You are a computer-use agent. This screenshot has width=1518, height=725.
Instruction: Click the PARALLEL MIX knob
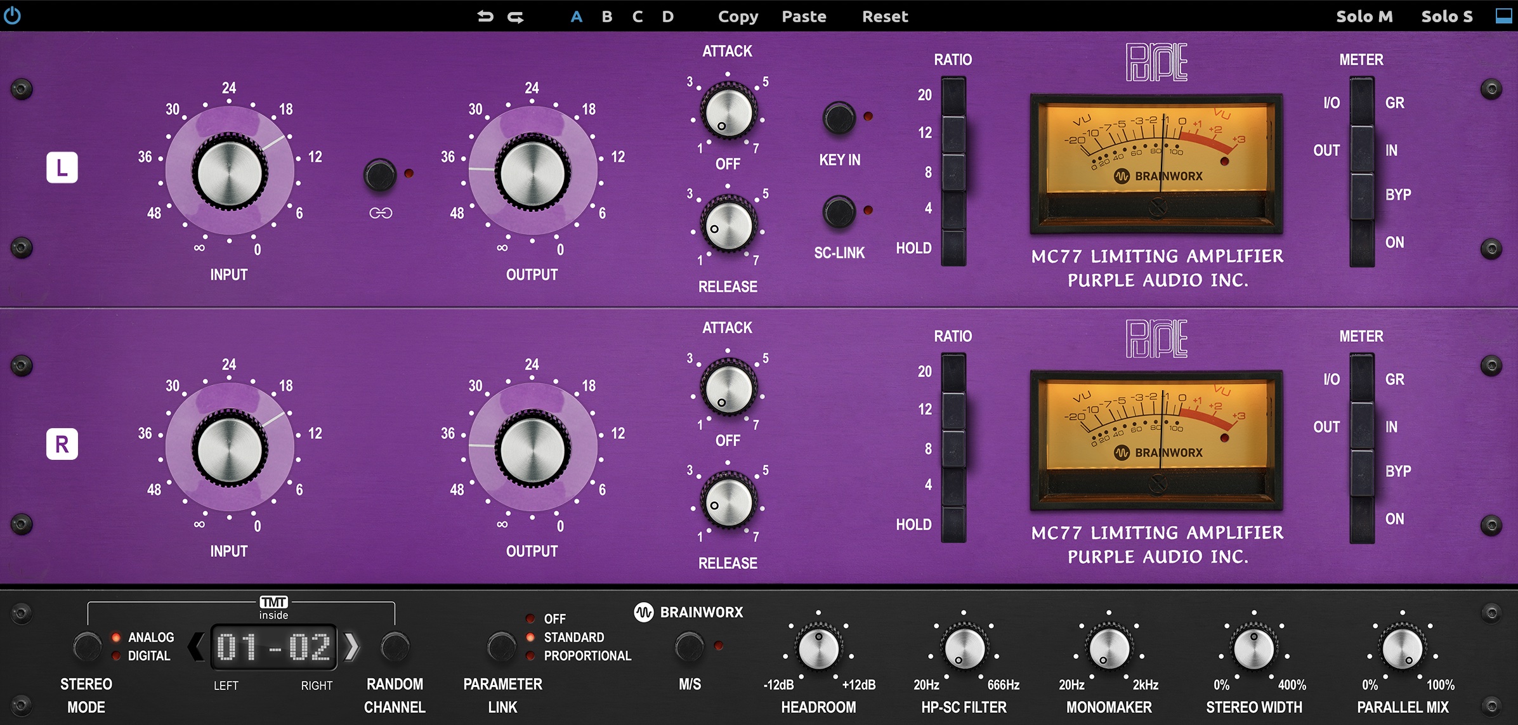coord(1402,648)
